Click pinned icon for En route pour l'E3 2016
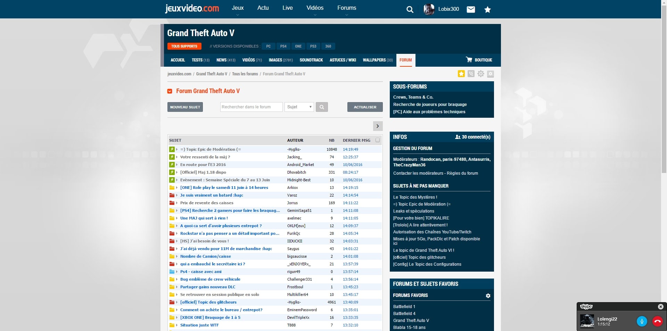 tap(172, 165)
